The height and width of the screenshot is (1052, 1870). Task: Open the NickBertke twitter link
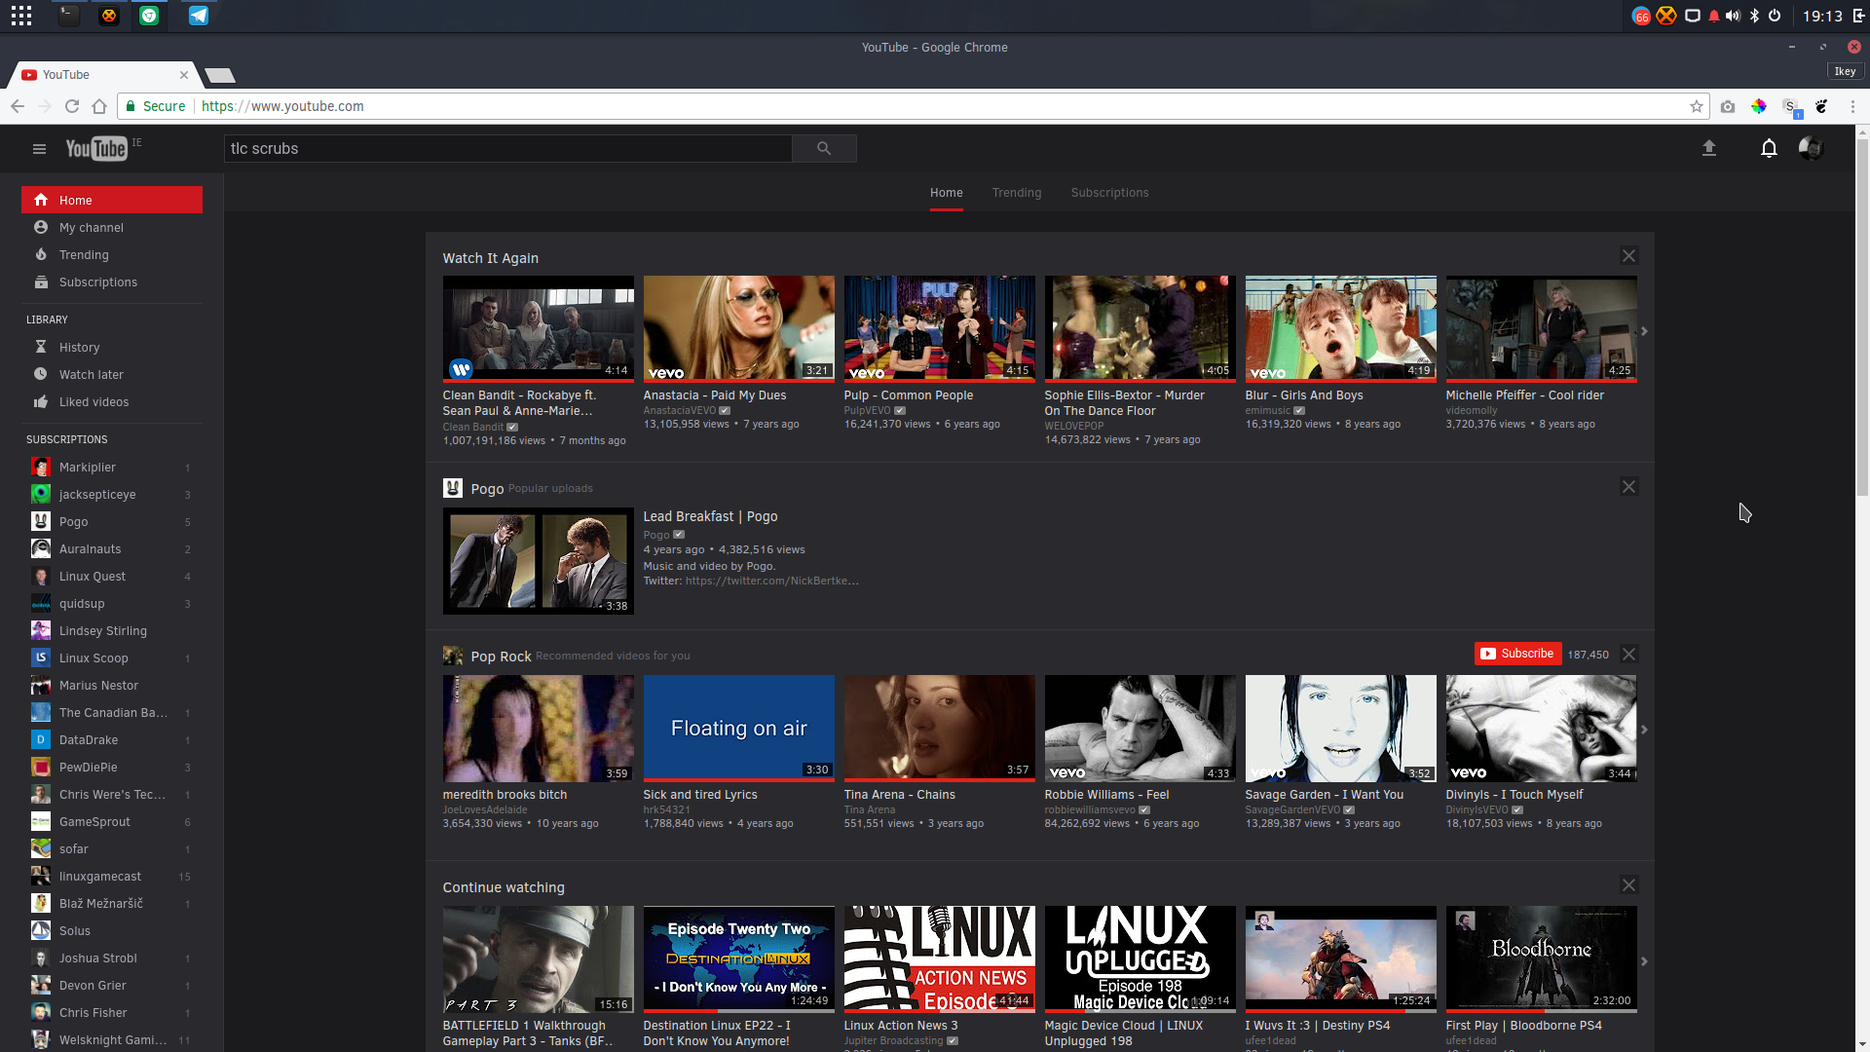[x=771, y=581]
